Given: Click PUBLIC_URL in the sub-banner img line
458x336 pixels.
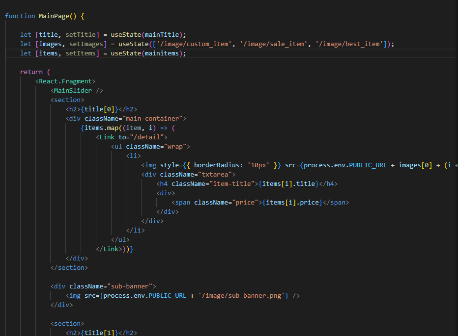Looking at the screenshot, I should coord(168,296).
